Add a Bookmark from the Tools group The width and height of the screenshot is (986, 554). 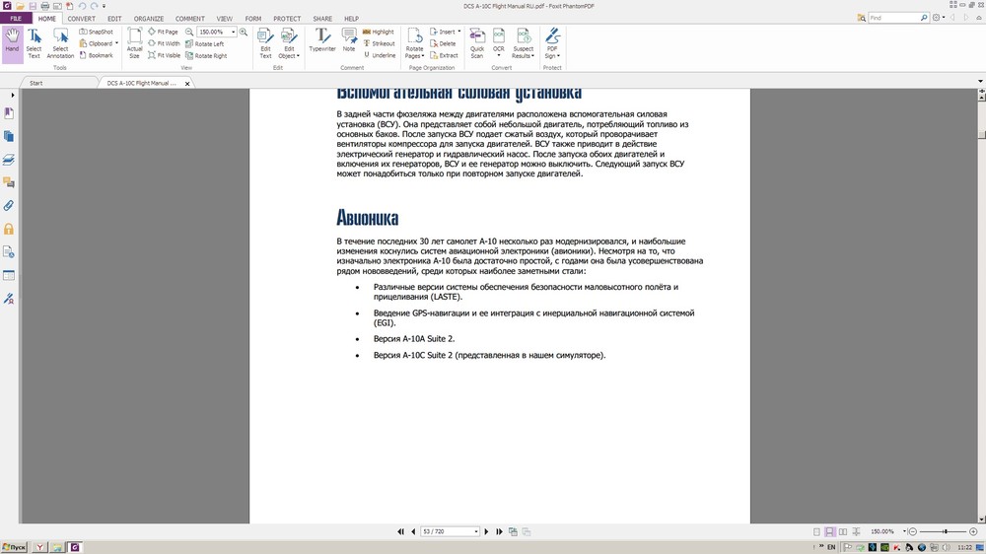point(97,55)
